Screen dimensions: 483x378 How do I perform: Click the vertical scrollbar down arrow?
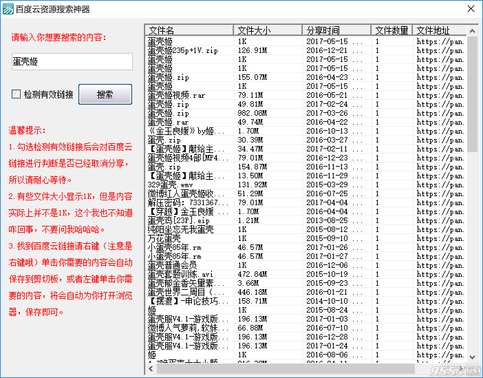(x=472, y=357)
